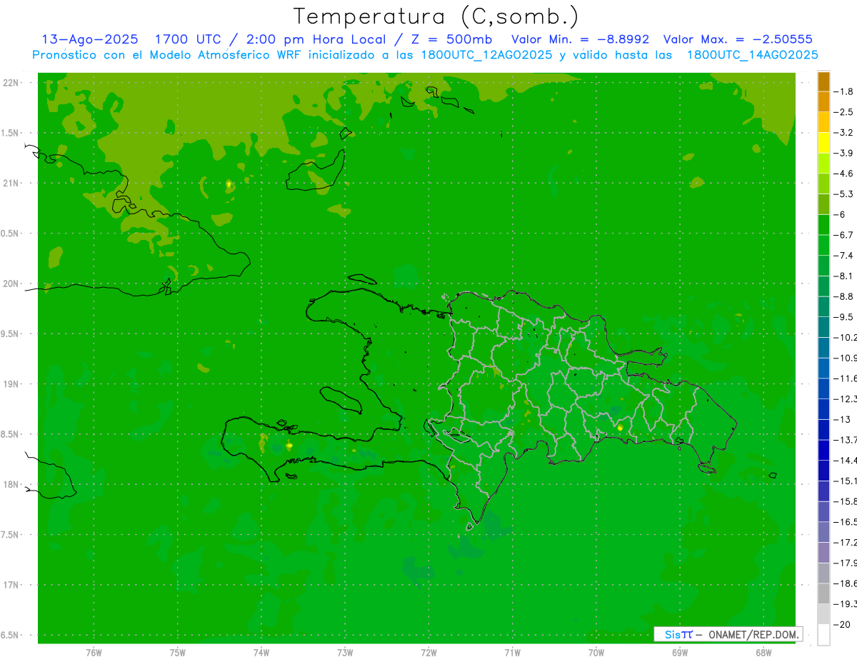Viewport: 857px width, 662px height.
Task: Click the title 'Temperatura (C,somb.)'
Action: 436,16
